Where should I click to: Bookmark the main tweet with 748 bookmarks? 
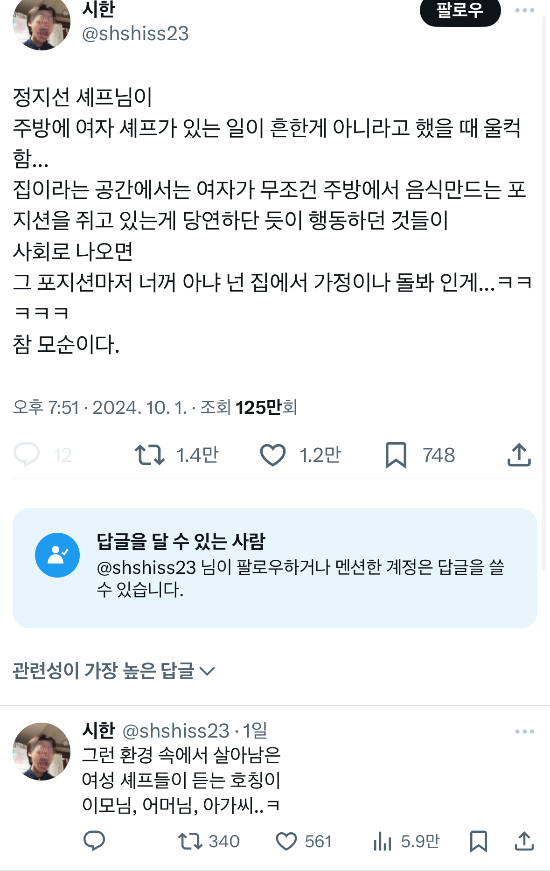(396, 455)
